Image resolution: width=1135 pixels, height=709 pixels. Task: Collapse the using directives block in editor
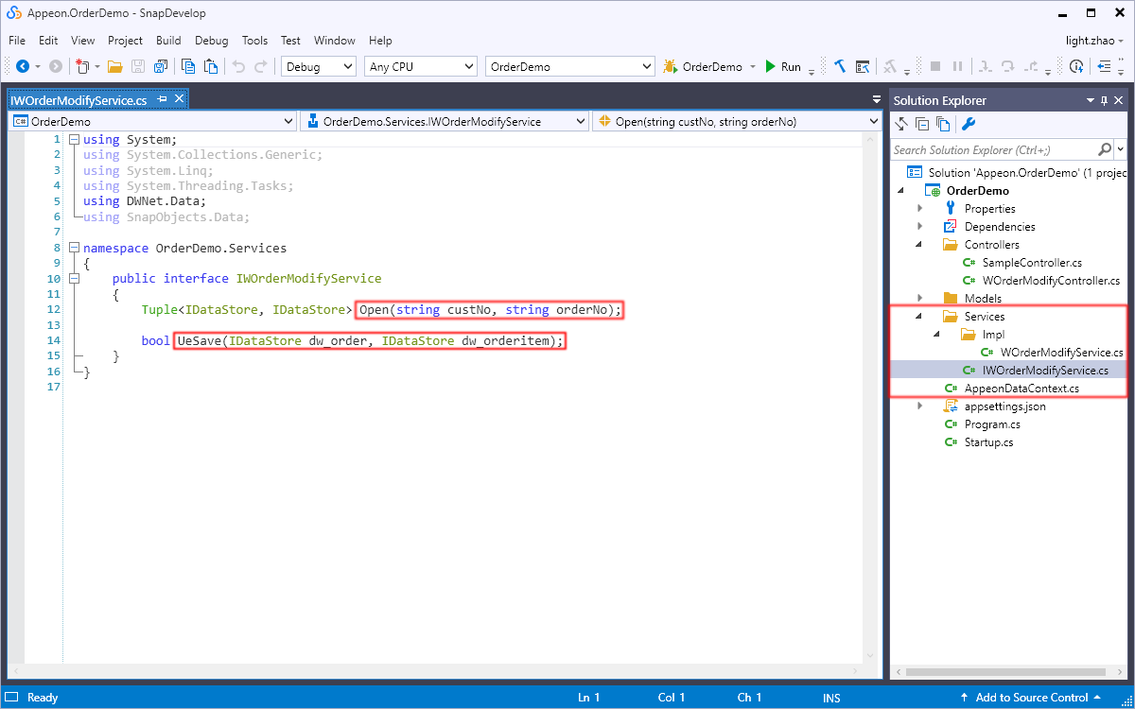click(74, 140)
